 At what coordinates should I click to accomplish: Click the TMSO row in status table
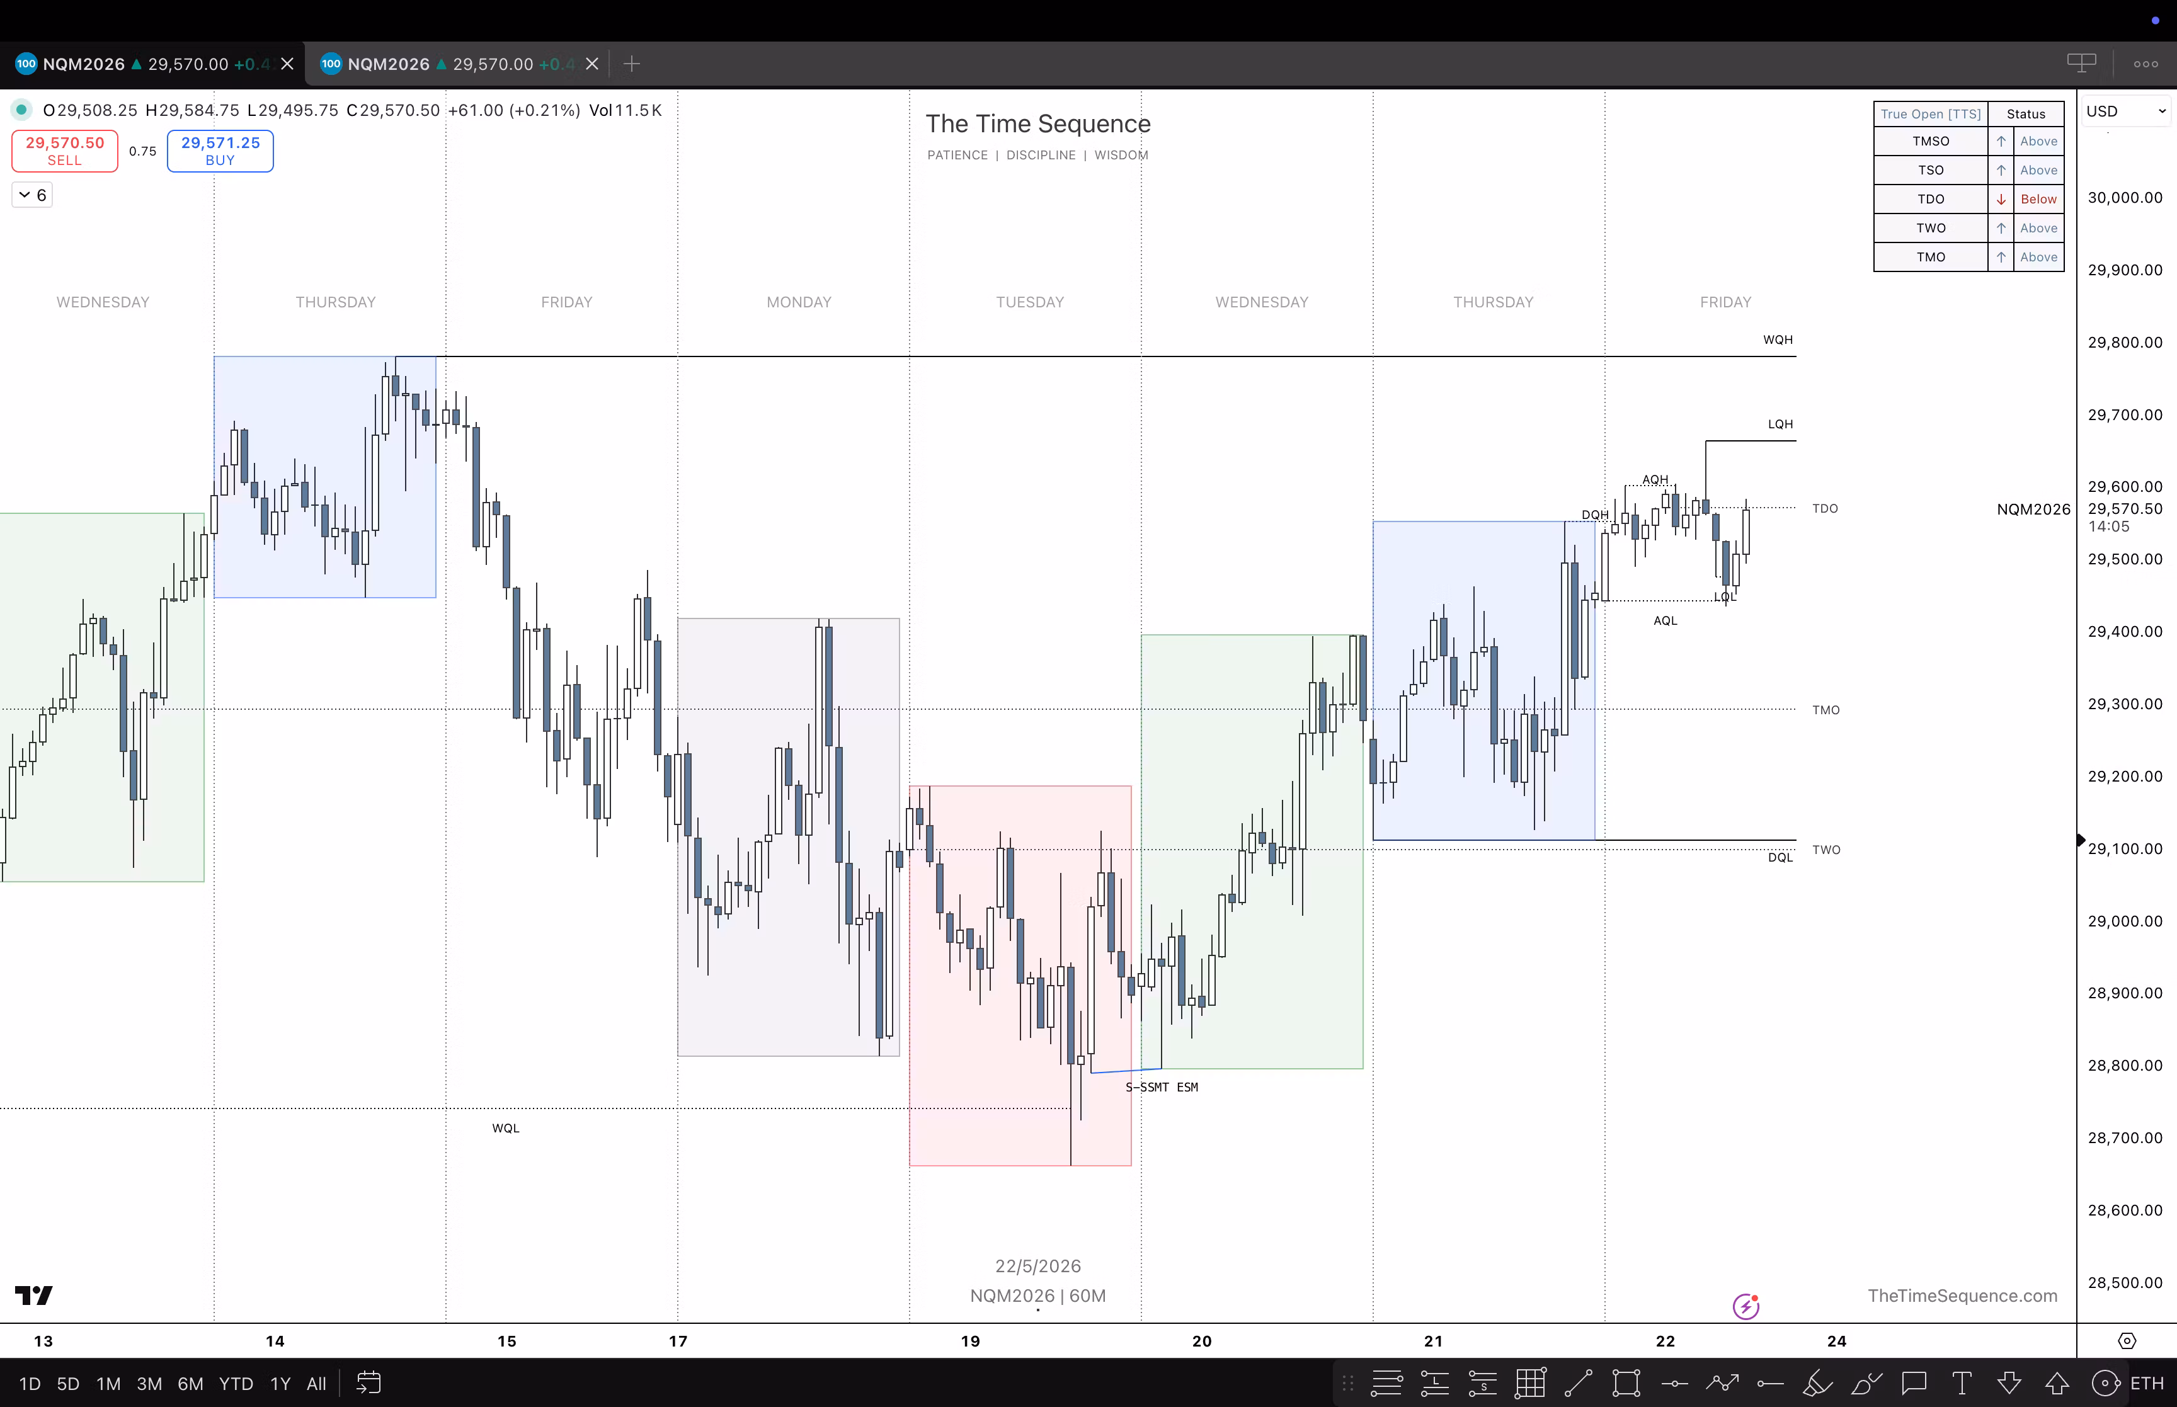click(1968, 140)
